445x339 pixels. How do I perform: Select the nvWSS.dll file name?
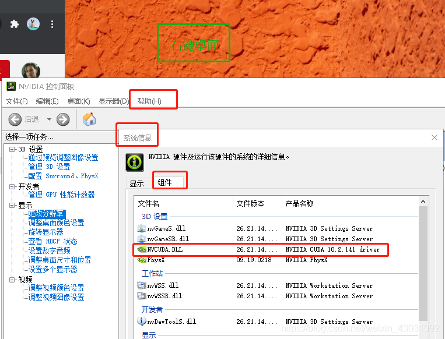click(x=163, y=285)
